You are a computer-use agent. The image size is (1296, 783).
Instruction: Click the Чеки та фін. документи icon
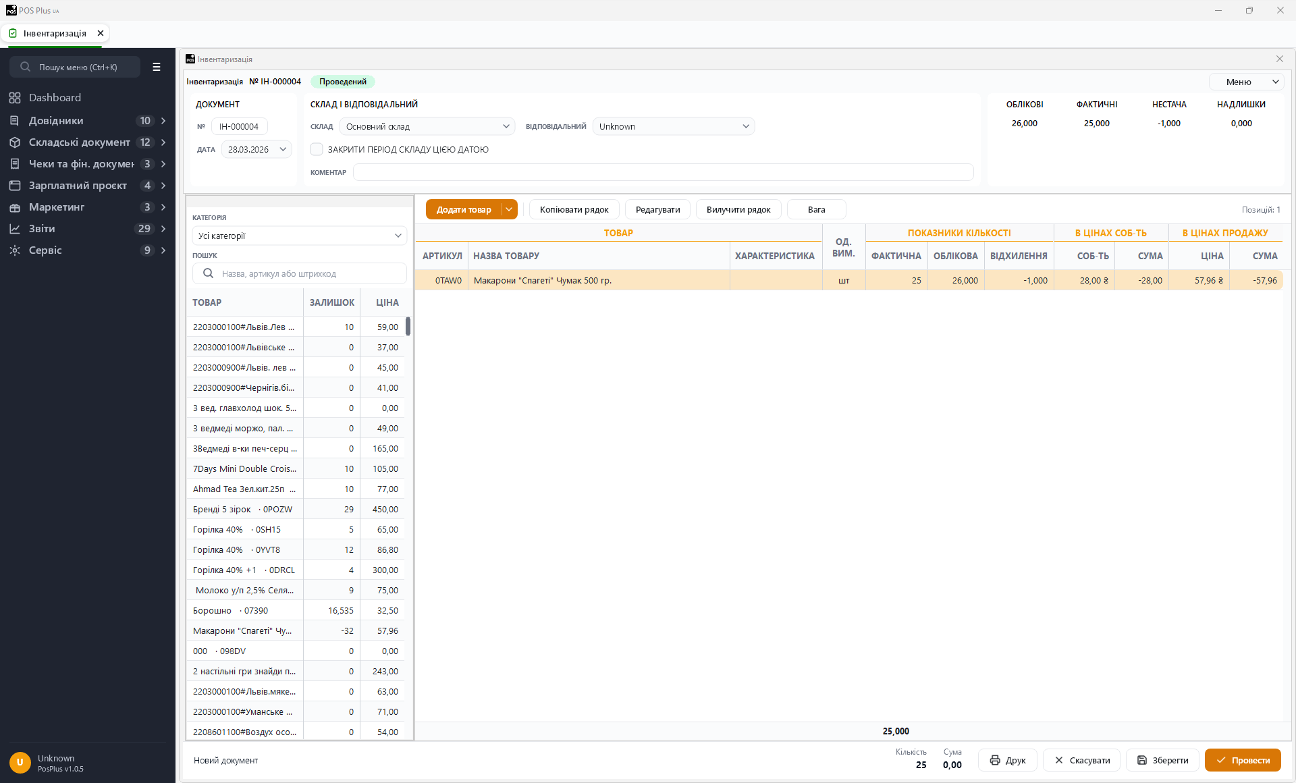tap(15, 164)
